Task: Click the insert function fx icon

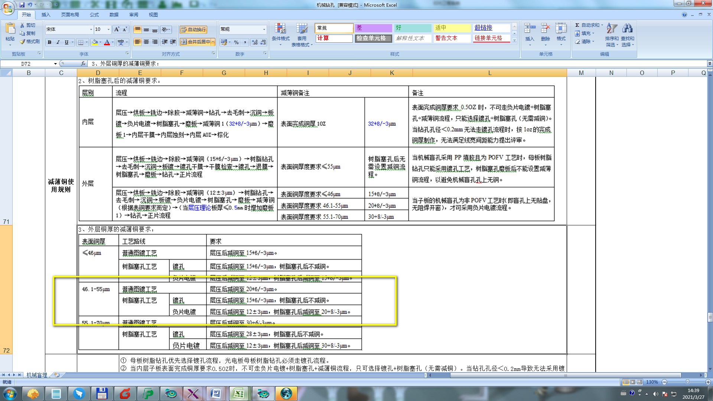Action: 83,63
